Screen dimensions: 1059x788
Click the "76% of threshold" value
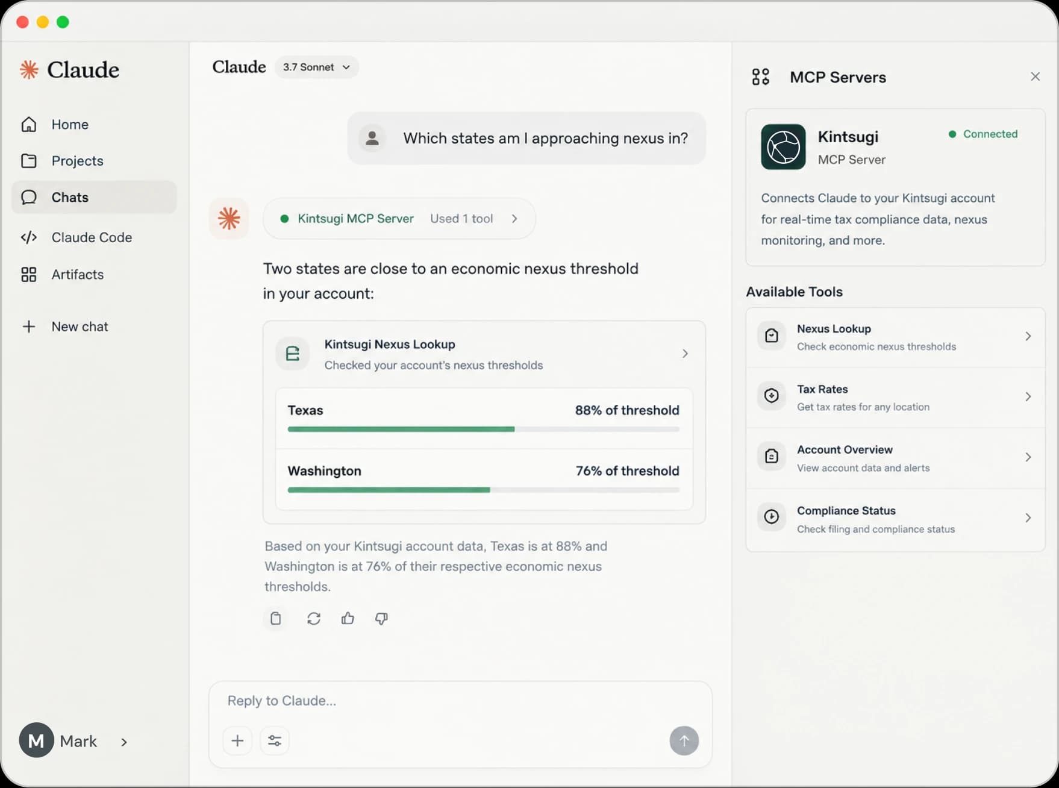(x=627, y=471)
